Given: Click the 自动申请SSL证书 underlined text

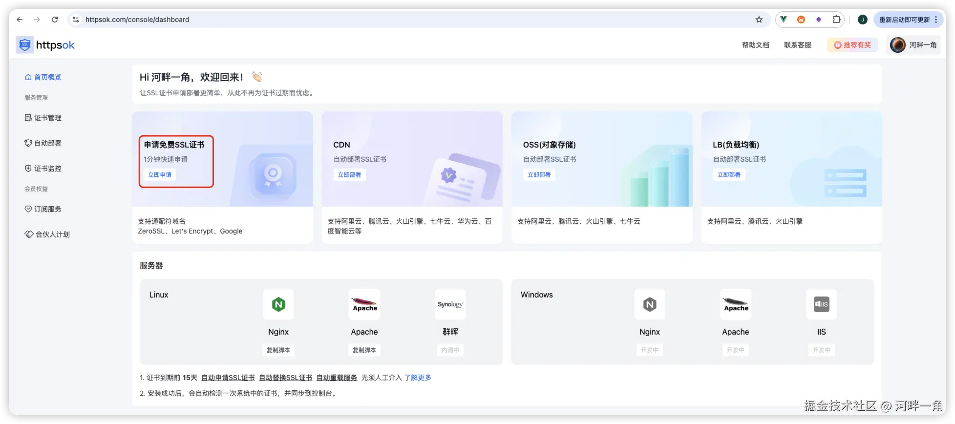Looking at the screenshot, I should (228, 378).
